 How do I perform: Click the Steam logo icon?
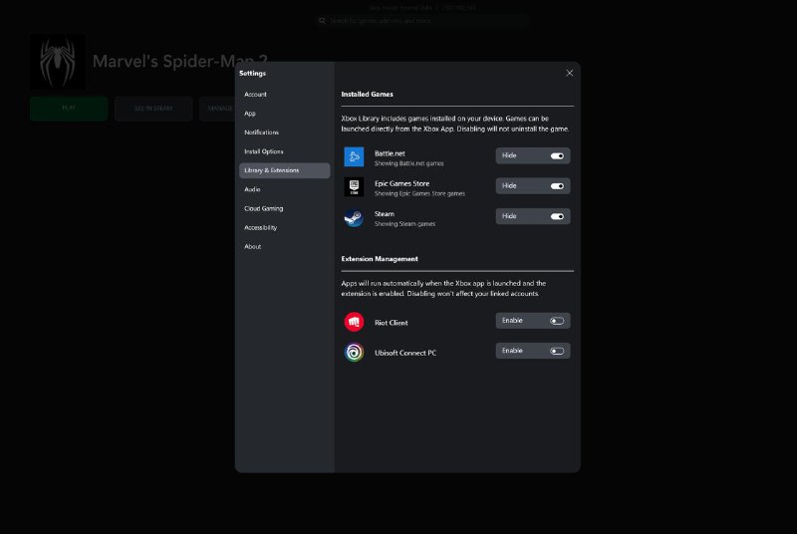(354, 218)
